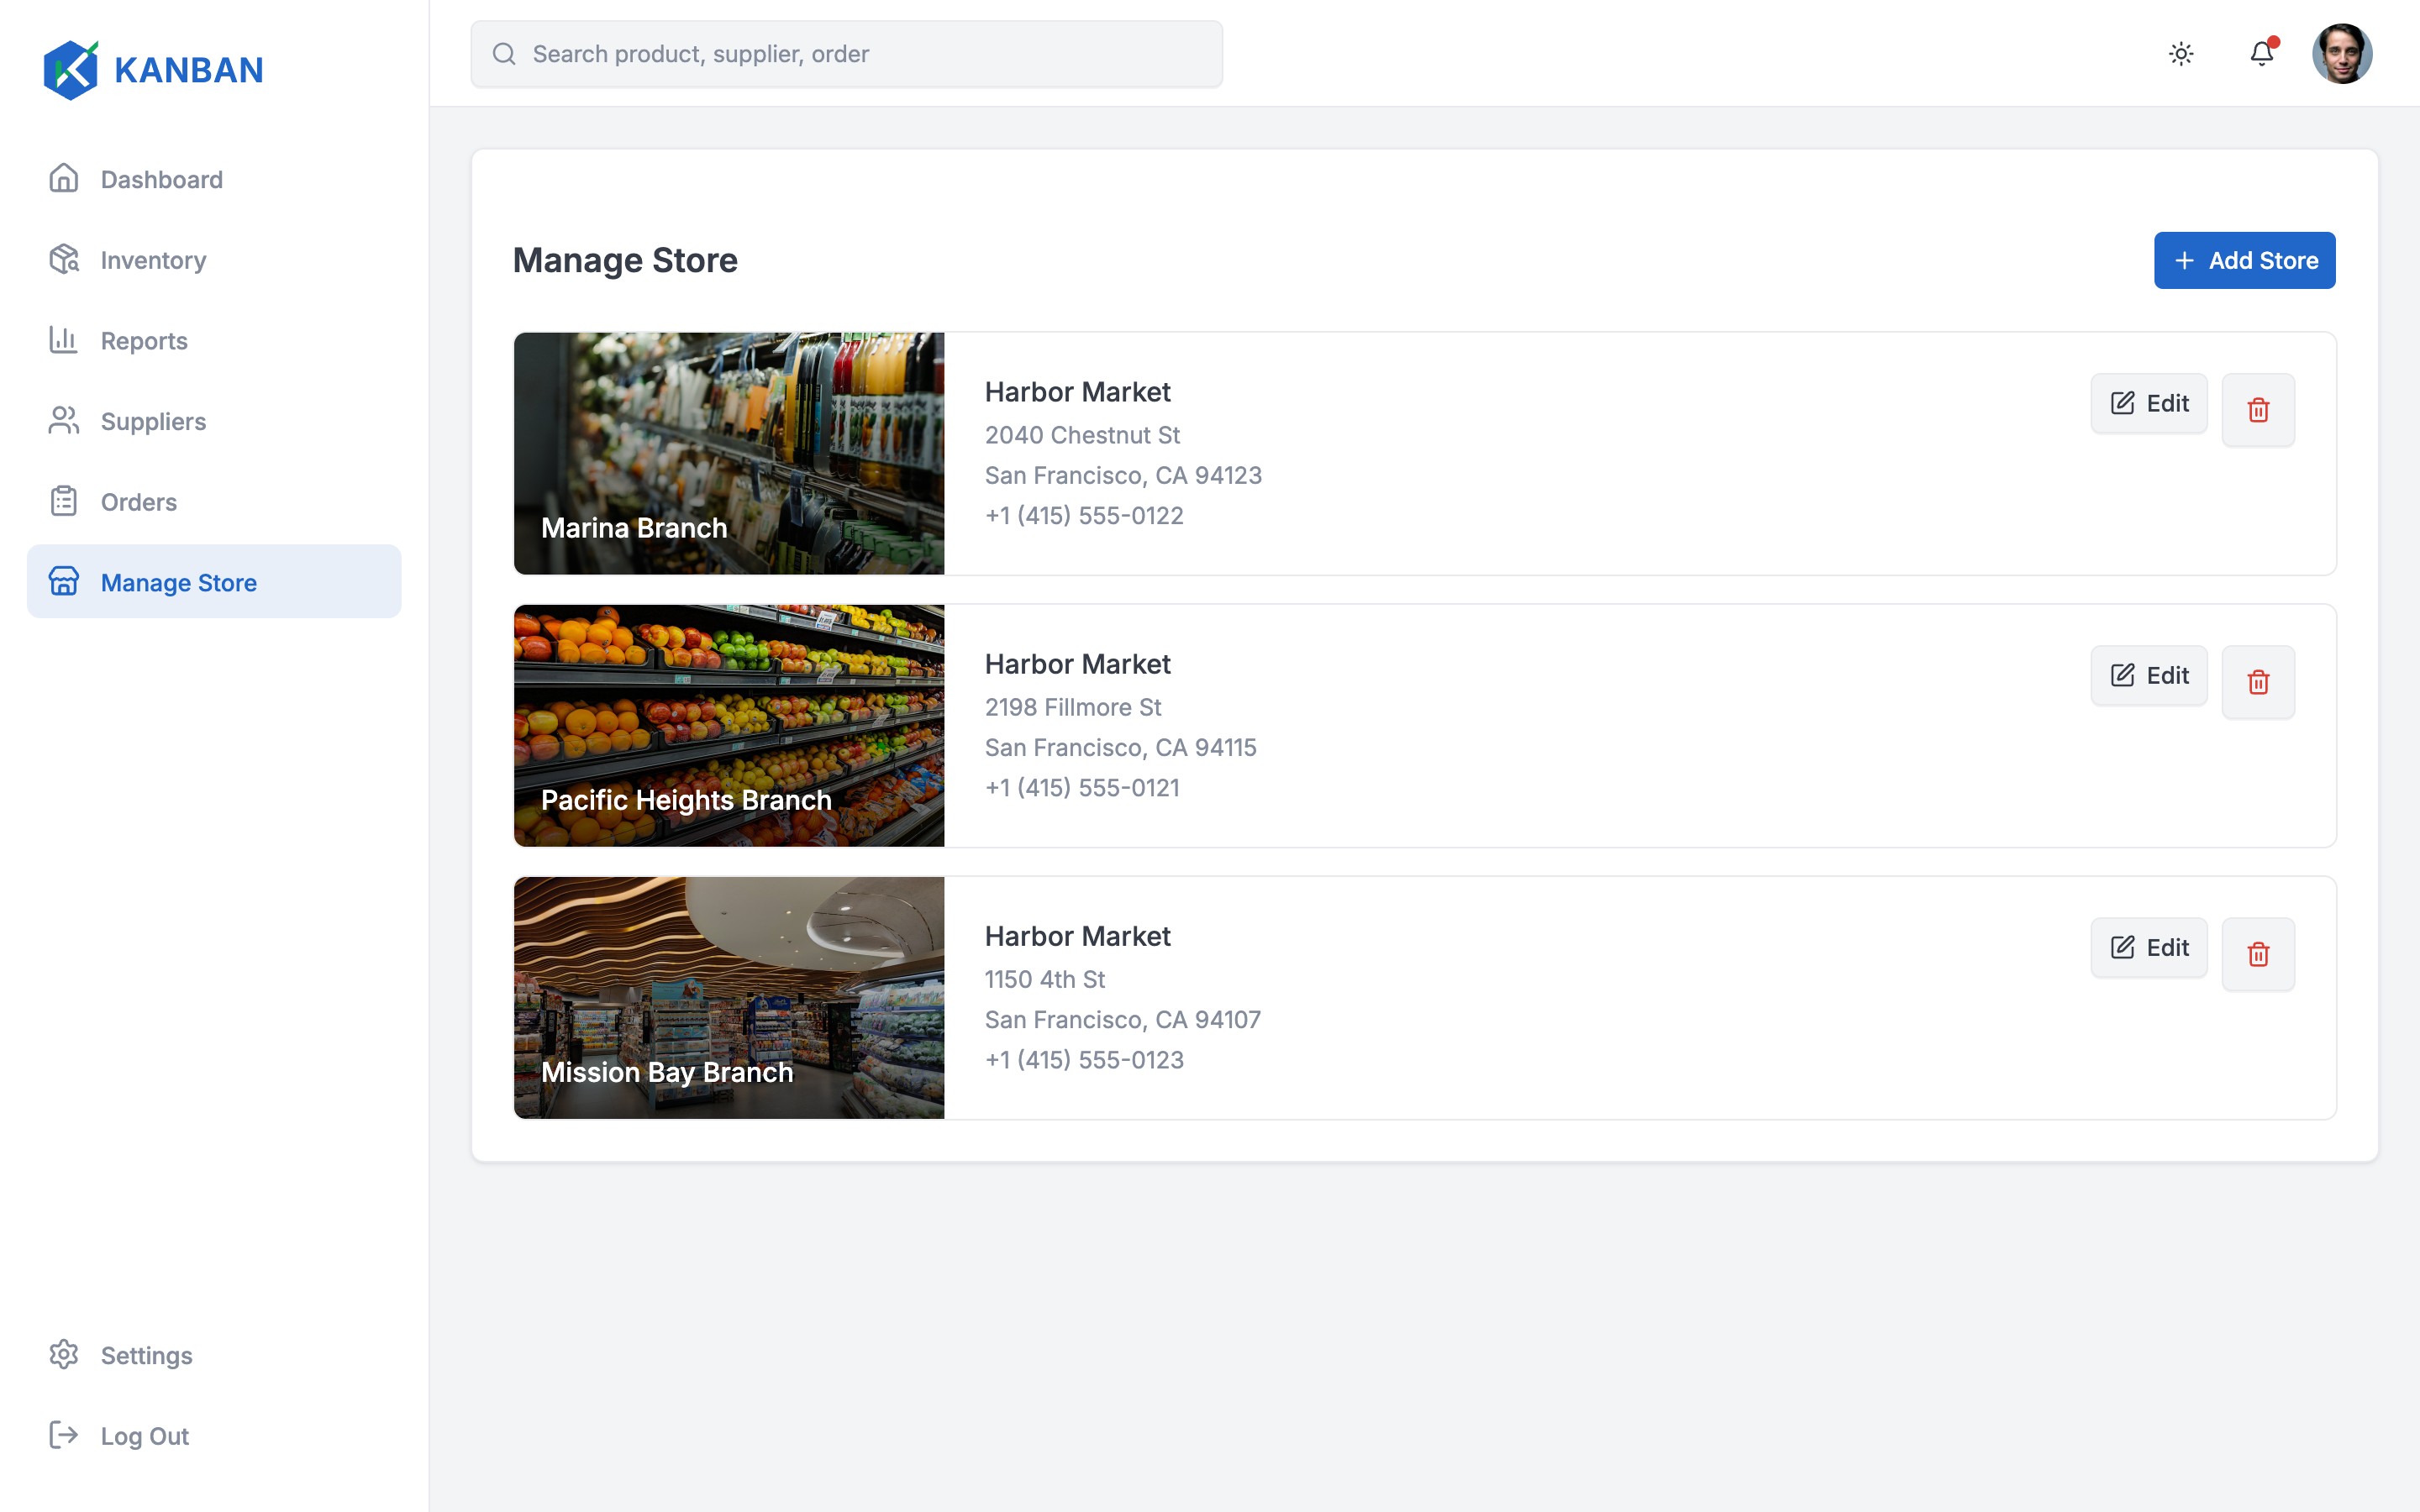Select the Inventory box icon
This screenshot has height=1512, width=2420.
(x=64, y=259)
